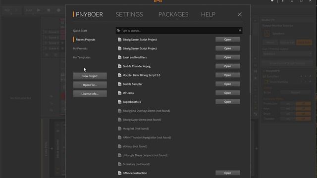The width and height of the screenshot is (317, 178).
Task: Select the Buchla Thunder Arpeg project name
Action: click(x=137, y=66)
